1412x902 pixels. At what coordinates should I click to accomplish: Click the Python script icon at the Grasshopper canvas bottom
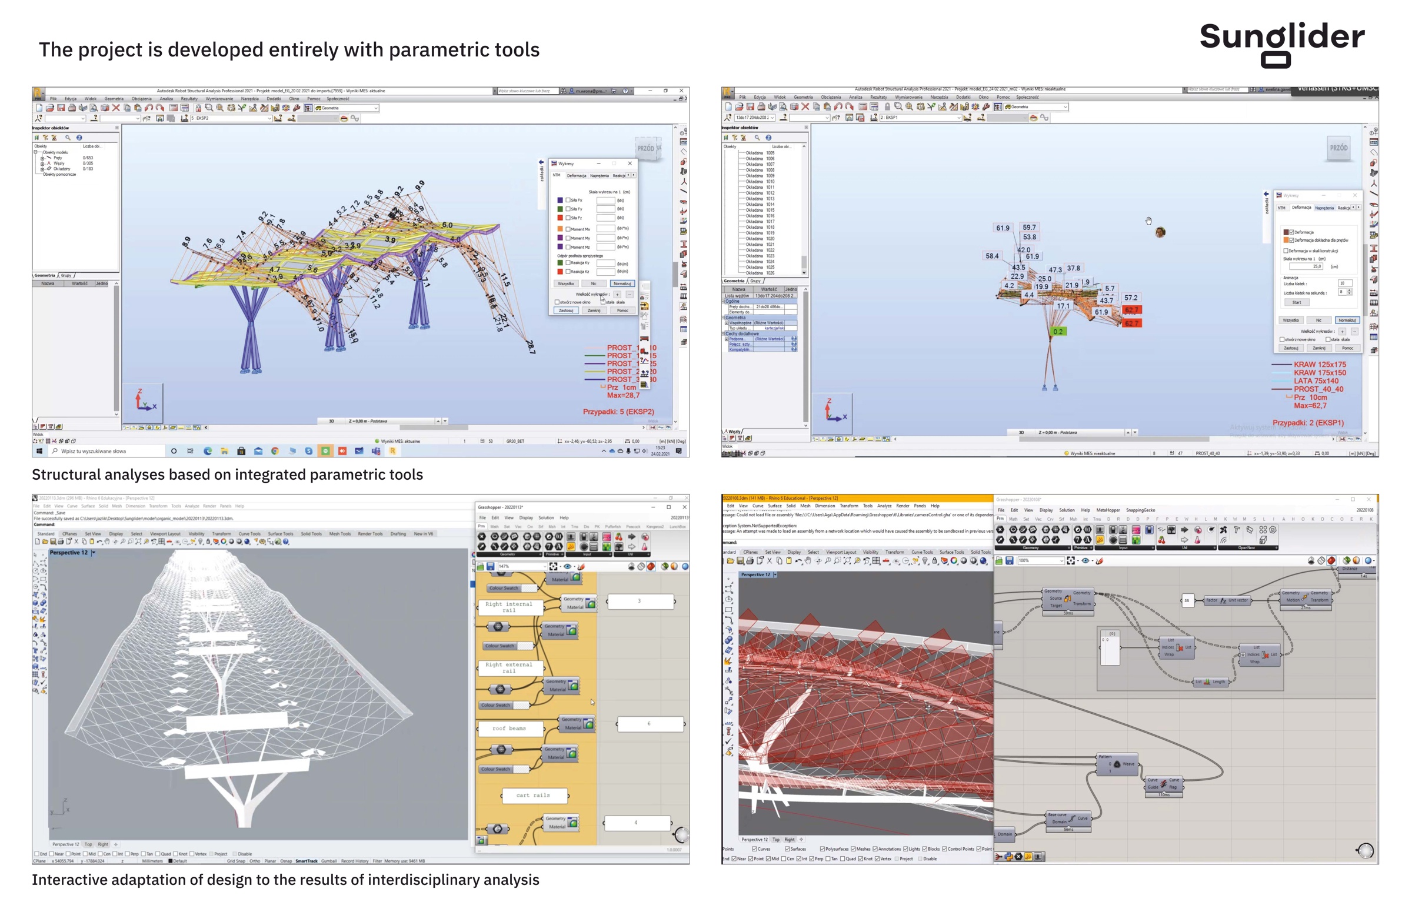click(x=1010, y=857)
